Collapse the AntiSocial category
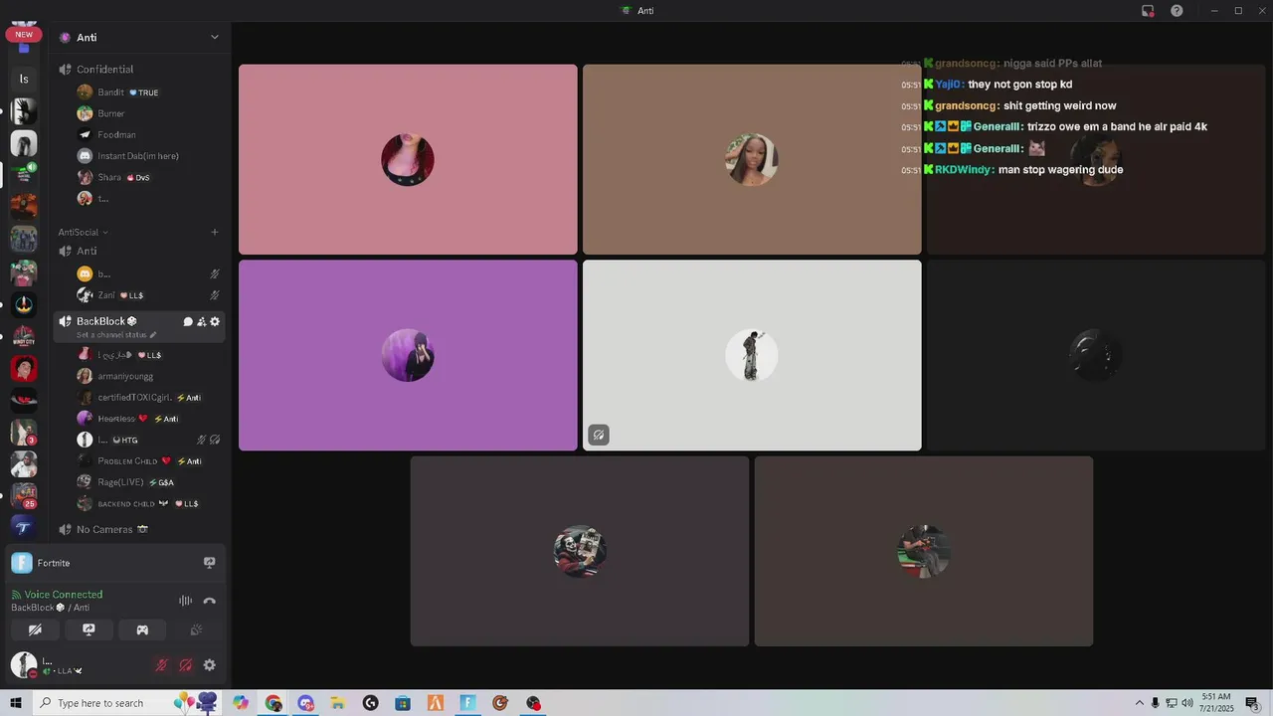 [84, 232]
